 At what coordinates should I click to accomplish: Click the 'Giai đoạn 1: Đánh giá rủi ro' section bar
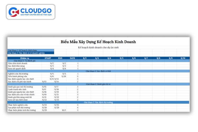pyautogui.click(x=98, y=84)
